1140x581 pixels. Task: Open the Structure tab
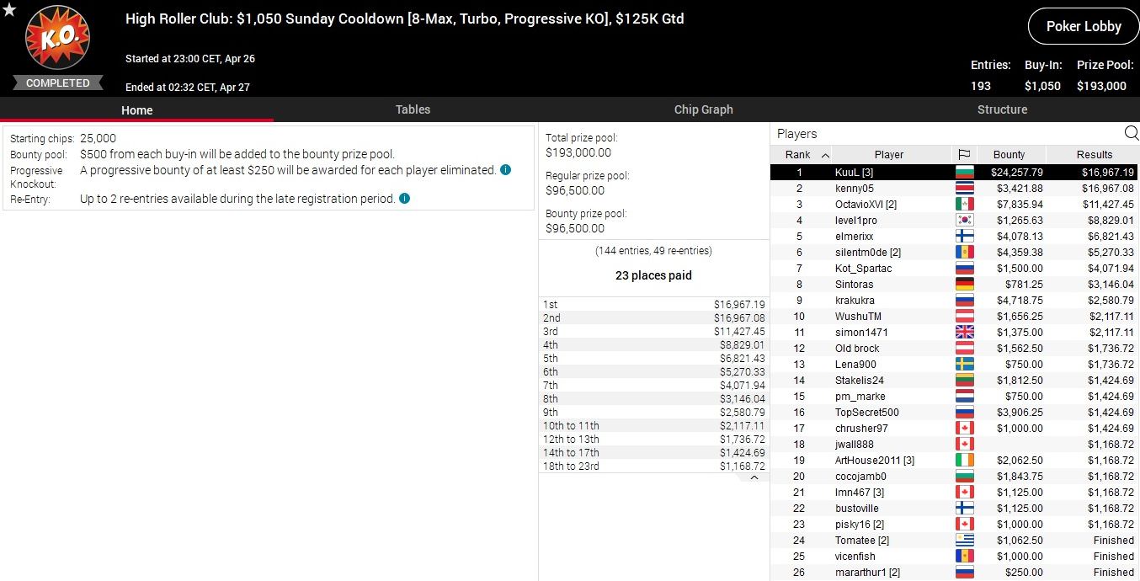(x=1002, y=109)
